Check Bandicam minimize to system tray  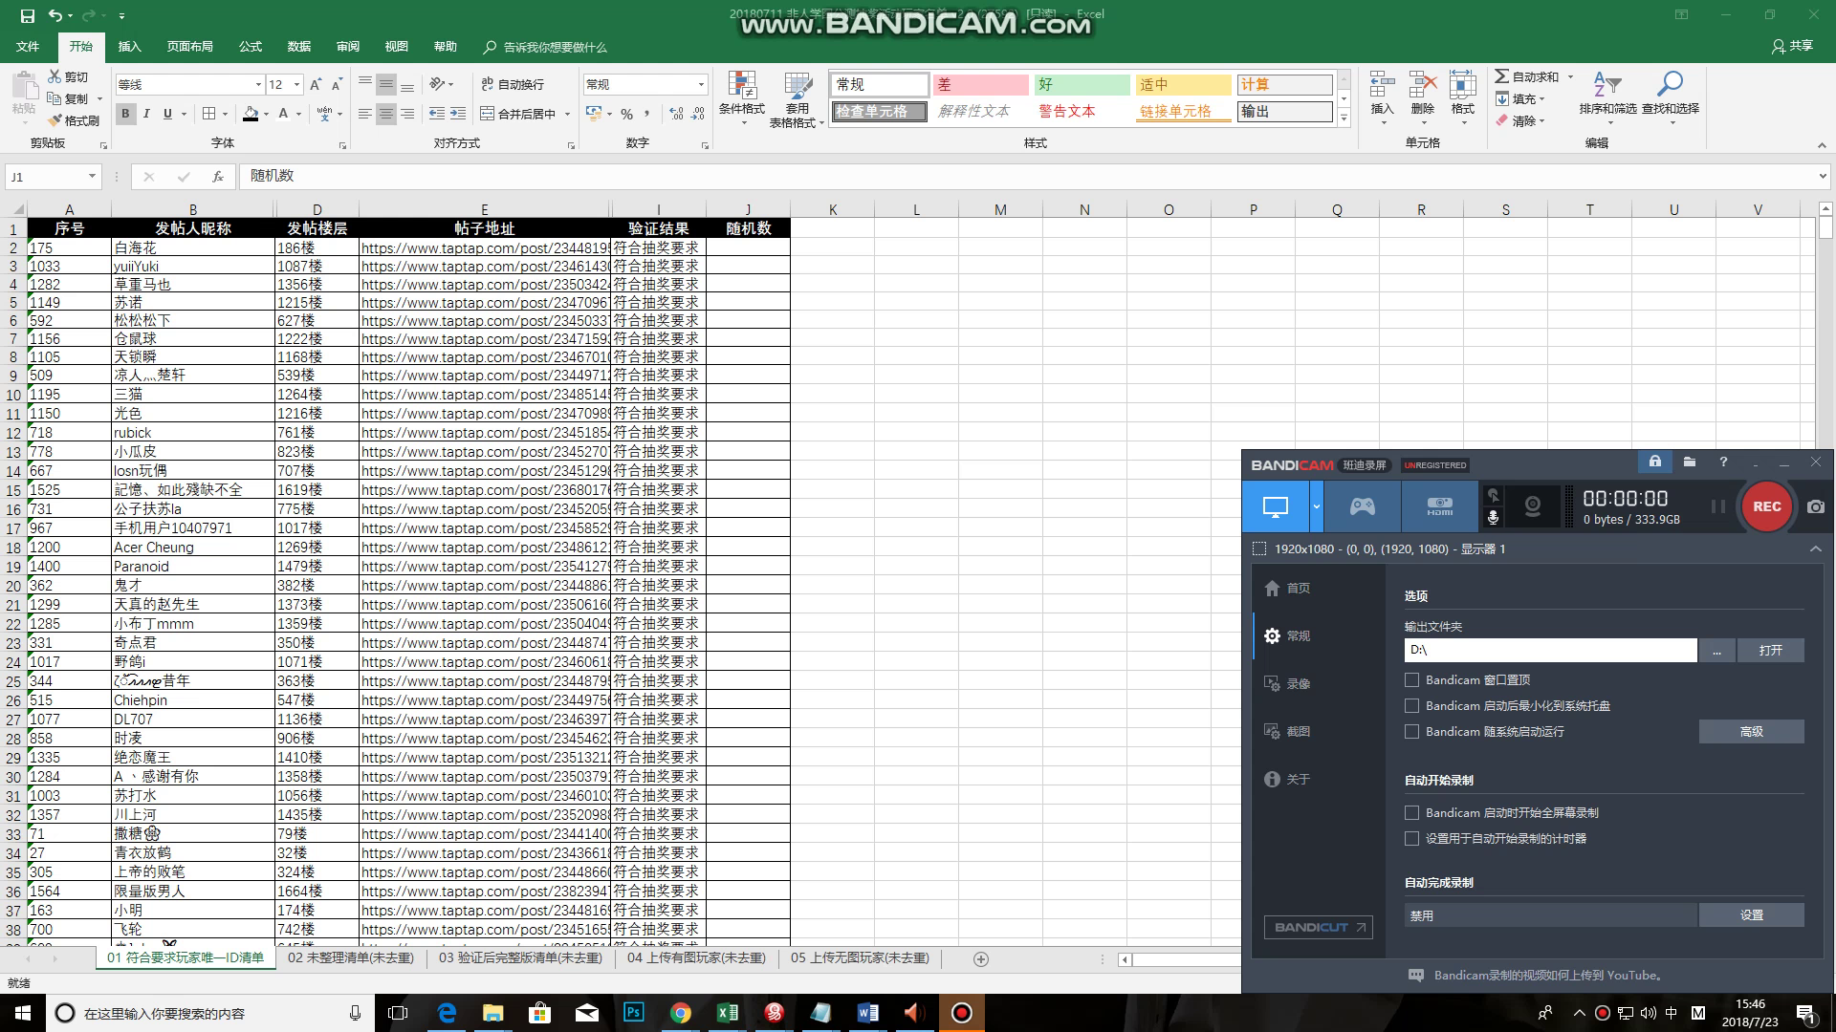(x=1411, y=706)
